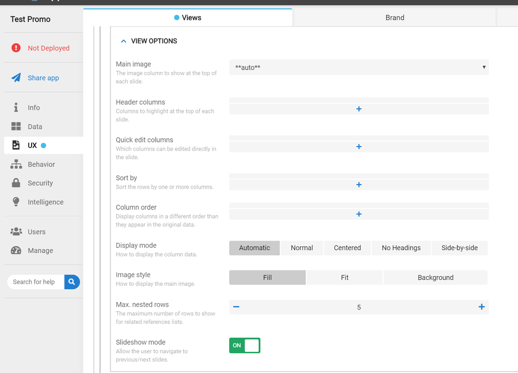Click the UX page icon

16,145
